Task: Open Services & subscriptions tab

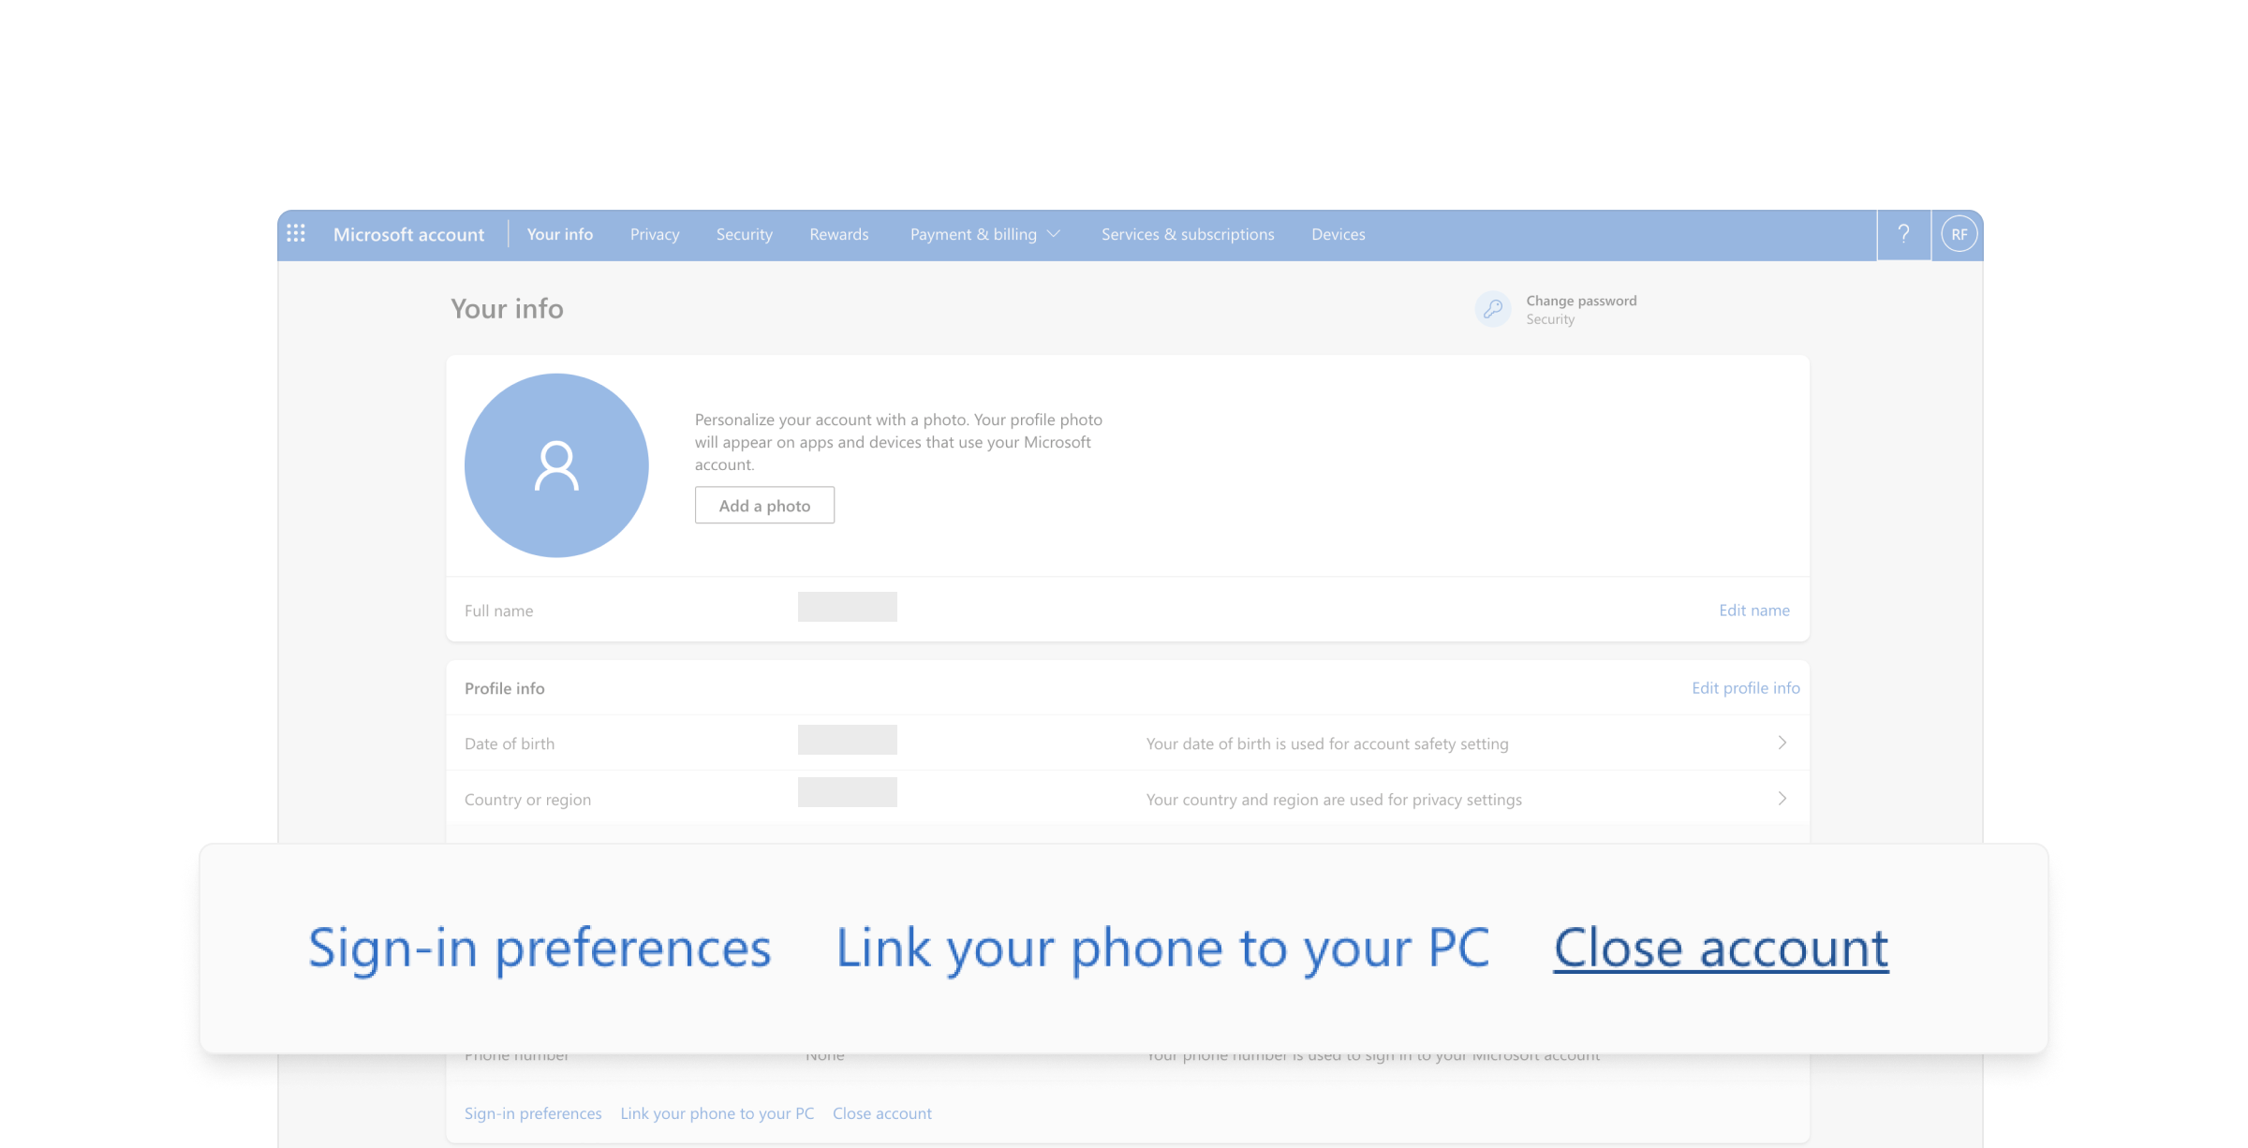Action: [1187, 234]
